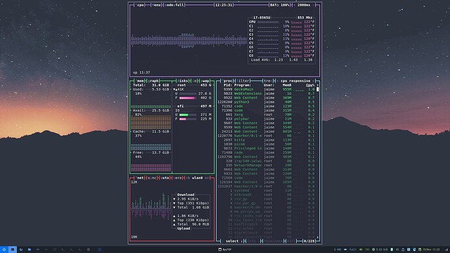450x253 pixels.
Task: Select previous sorting with left arrow
Action: pyautogui.click(x=278, y=81)
